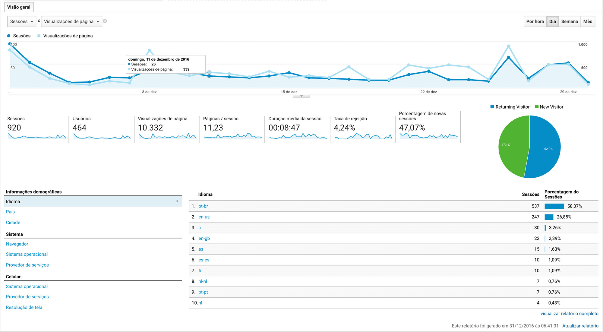Switch chart granularity to Semana
This screenshot has height=332, width=603.
point(569,21)
